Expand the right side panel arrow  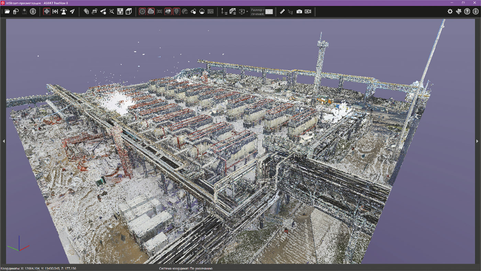tap(478, 141)
